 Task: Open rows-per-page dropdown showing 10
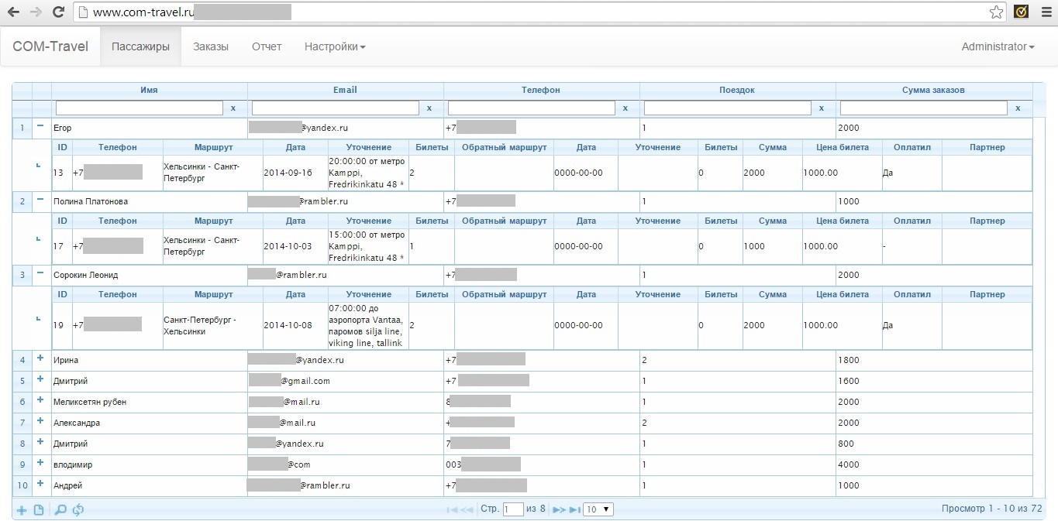(598, 509)
